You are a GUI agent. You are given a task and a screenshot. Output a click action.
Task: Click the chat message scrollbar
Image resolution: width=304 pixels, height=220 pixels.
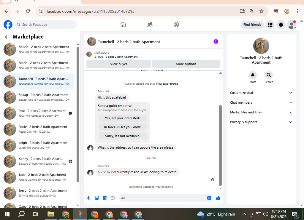pos(220,145)
